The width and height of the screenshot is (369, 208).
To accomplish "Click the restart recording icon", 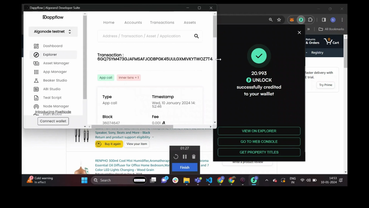I will 176,157.
